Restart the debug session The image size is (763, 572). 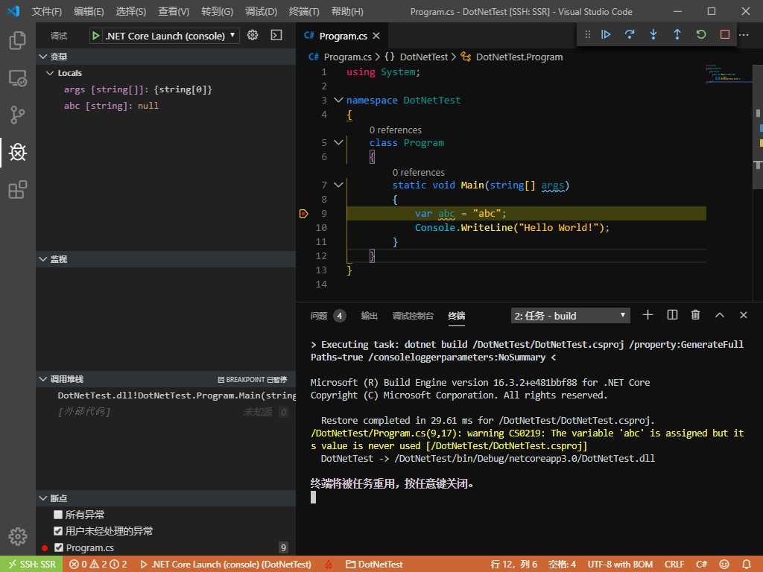[x=700, y=34]
